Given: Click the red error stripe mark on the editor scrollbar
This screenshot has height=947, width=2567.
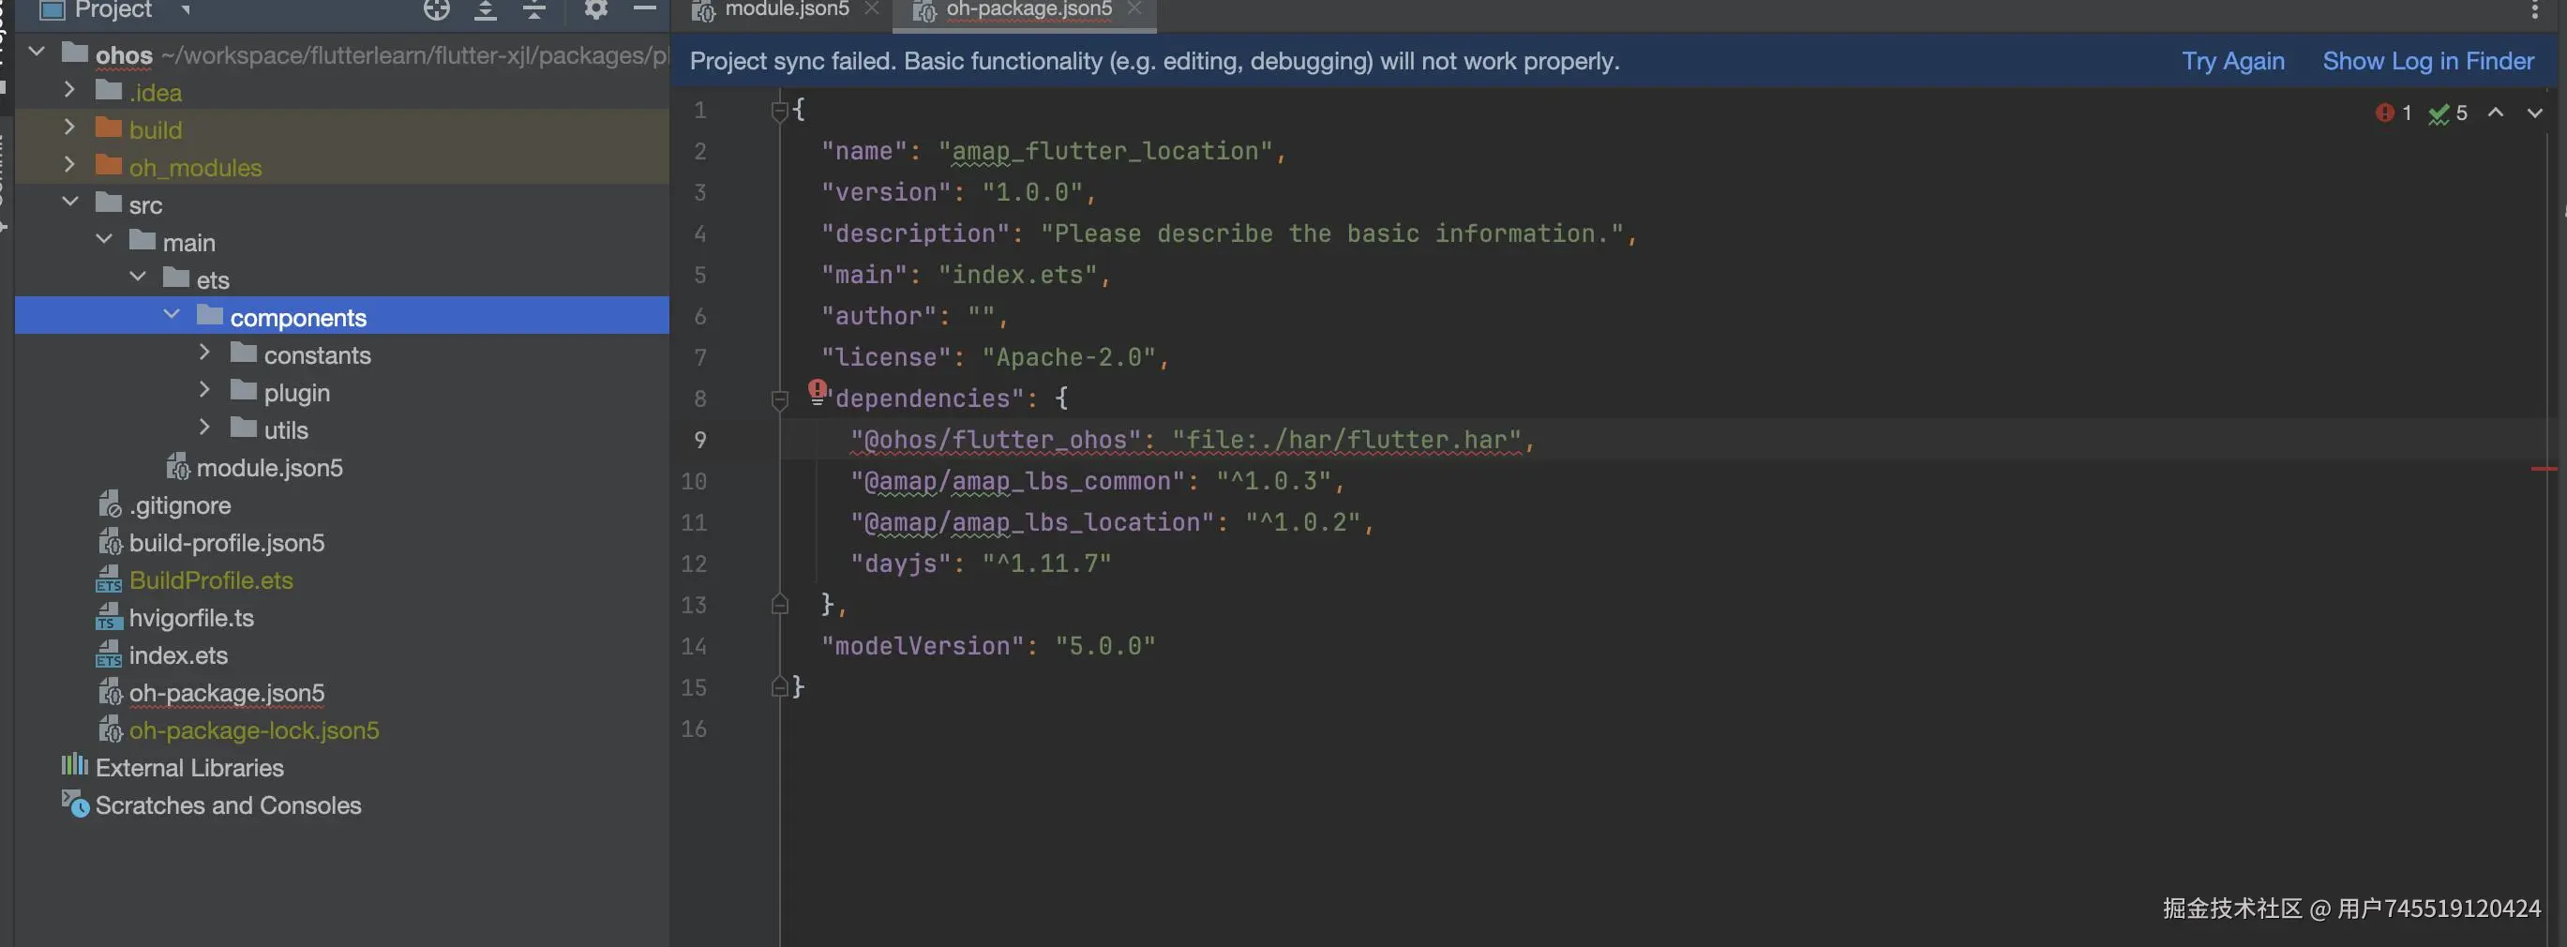Looking at the screenshot, I should point(2543,469).
